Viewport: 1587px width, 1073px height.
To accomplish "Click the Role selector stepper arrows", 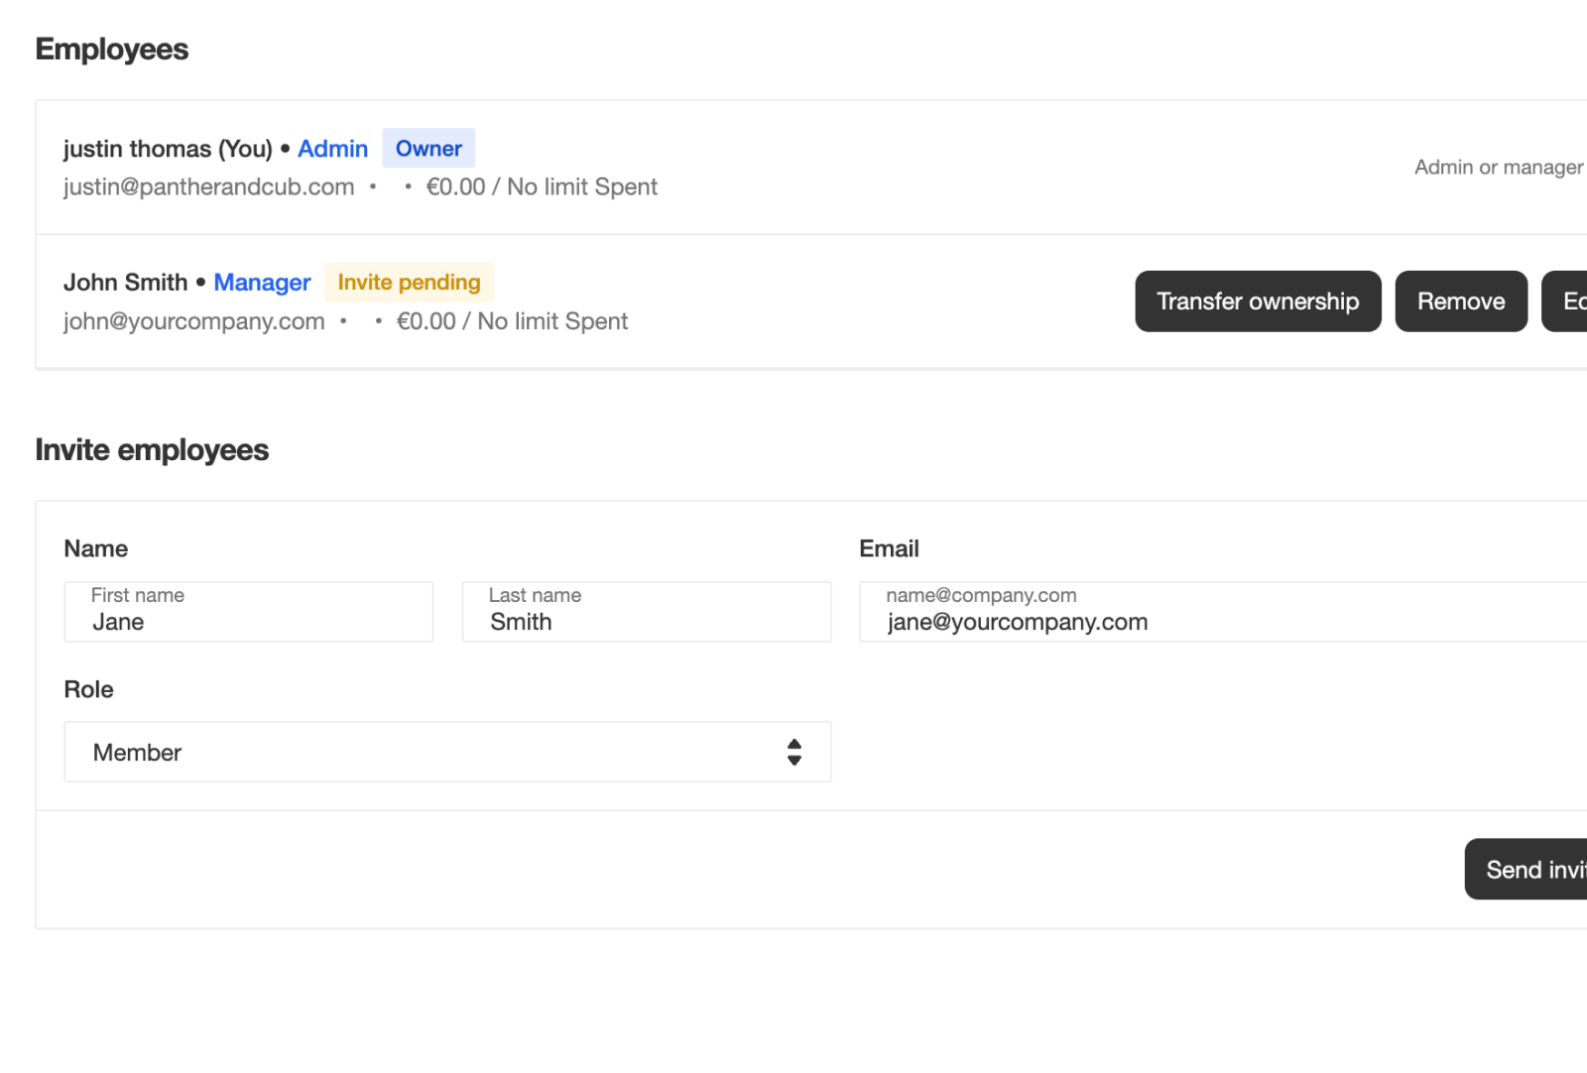I will point(794,752).
